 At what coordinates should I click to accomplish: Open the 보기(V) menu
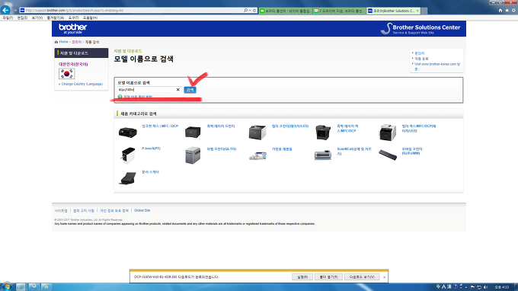pos(37,18)
